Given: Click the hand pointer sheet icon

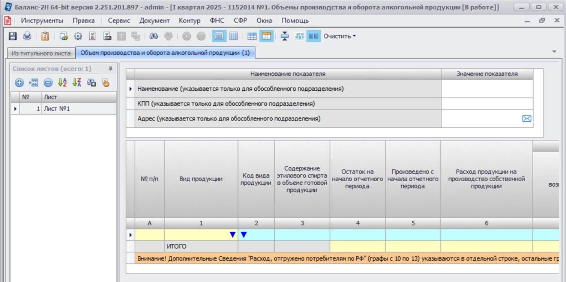Looking at the screenshot, I should (106, 83).
